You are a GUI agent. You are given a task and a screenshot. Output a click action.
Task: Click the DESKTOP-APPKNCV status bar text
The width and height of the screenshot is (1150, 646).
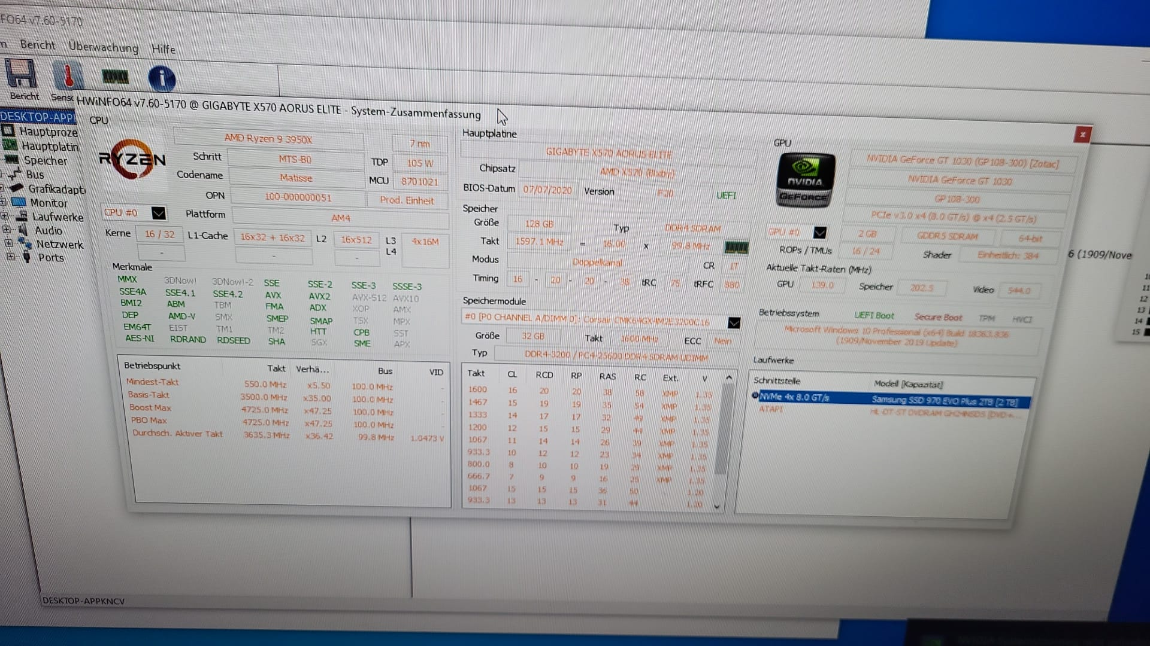[x=83, y=601]
